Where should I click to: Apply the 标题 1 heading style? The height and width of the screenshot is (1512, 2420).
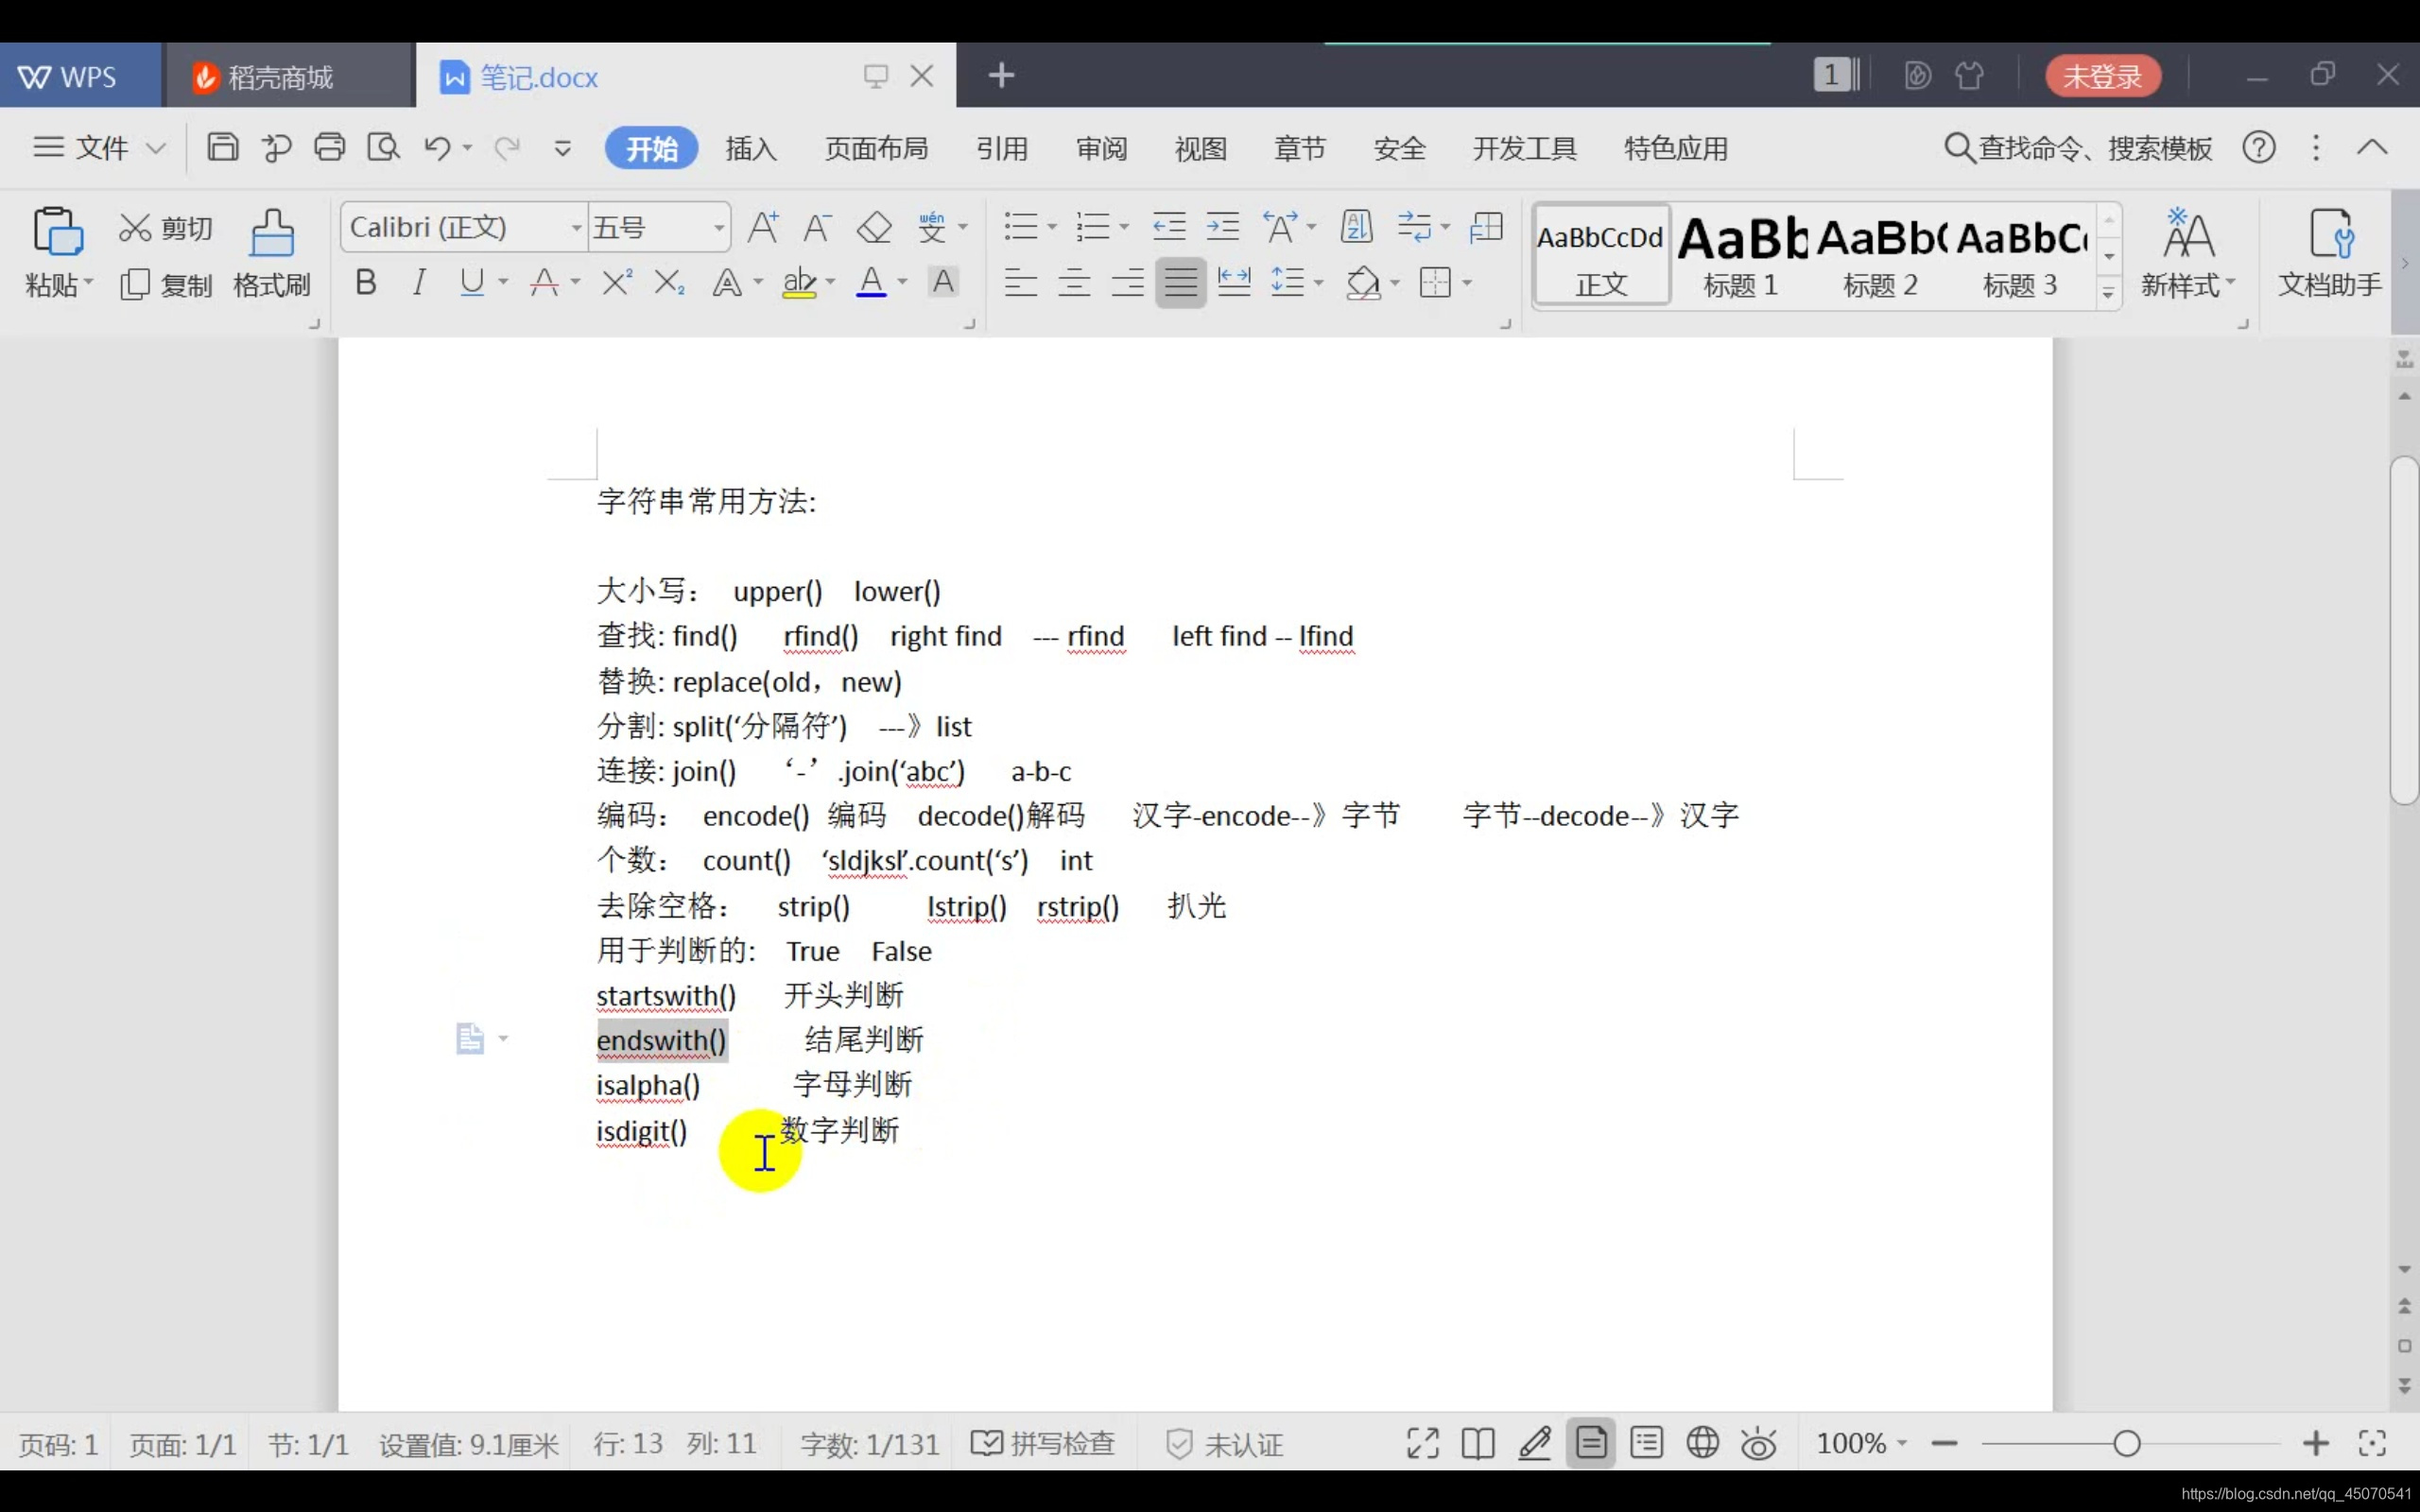1740,255
